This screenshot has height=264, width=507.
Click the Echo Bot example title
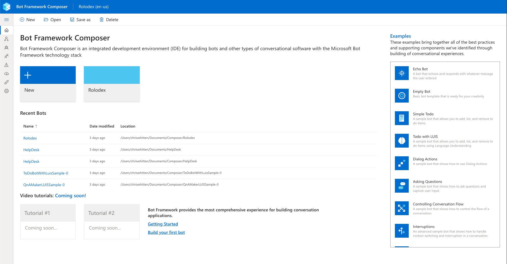click(420, 69)
